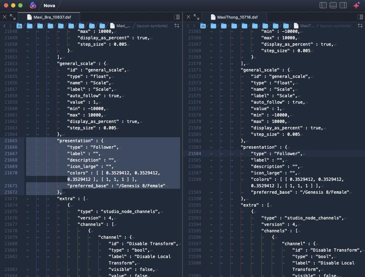Click home folder in MaxiThong path bar
Image resolution: width=365 pixels, height=277 pixels.
[203, 26]
